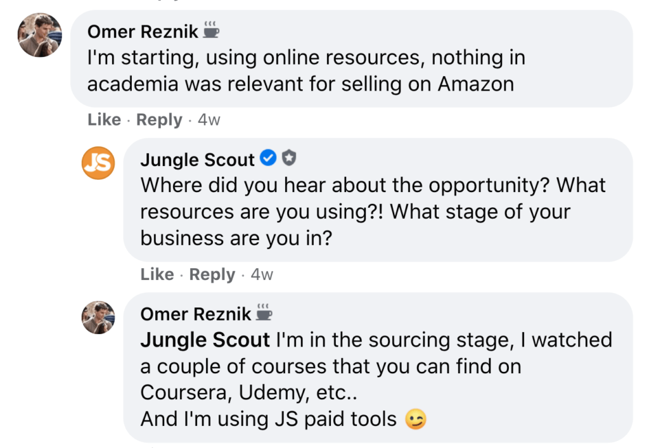This screenshot has width=649, height=448.
Task: Click the blue verified badge beside Jungle Scout
Action: 268,158
